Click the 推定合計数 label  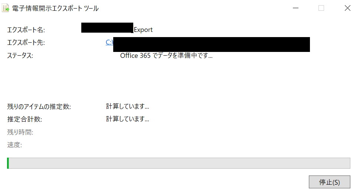pos(24,119)
